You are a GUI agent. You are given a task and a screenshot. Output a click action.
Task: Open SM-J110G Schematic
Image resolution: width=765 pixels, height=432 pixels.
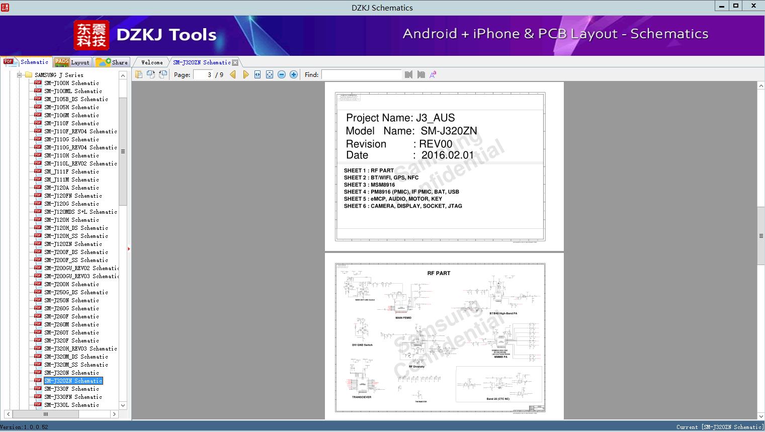(x=71, y=139)
